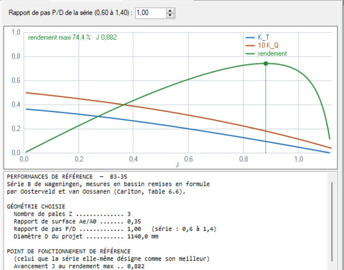Click the 'Diamètre D du projet' line
Screen dimensions: 344x270
[x=86, y=237]
